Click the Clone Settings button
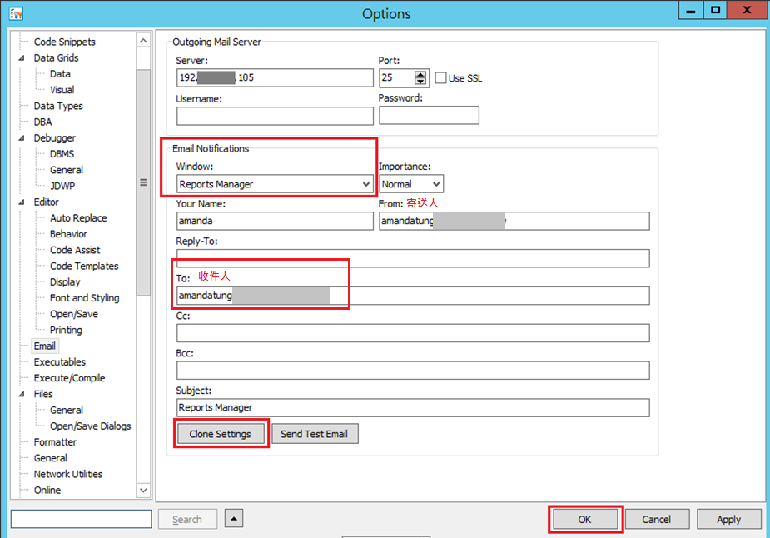This screenshot has height=538, width=770. [220, 433]
